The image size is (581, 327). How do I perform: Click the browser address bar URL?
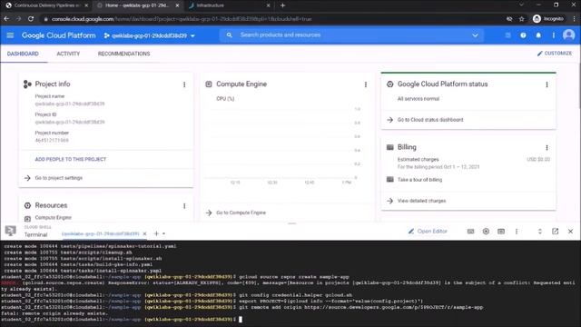pos(182,19)
